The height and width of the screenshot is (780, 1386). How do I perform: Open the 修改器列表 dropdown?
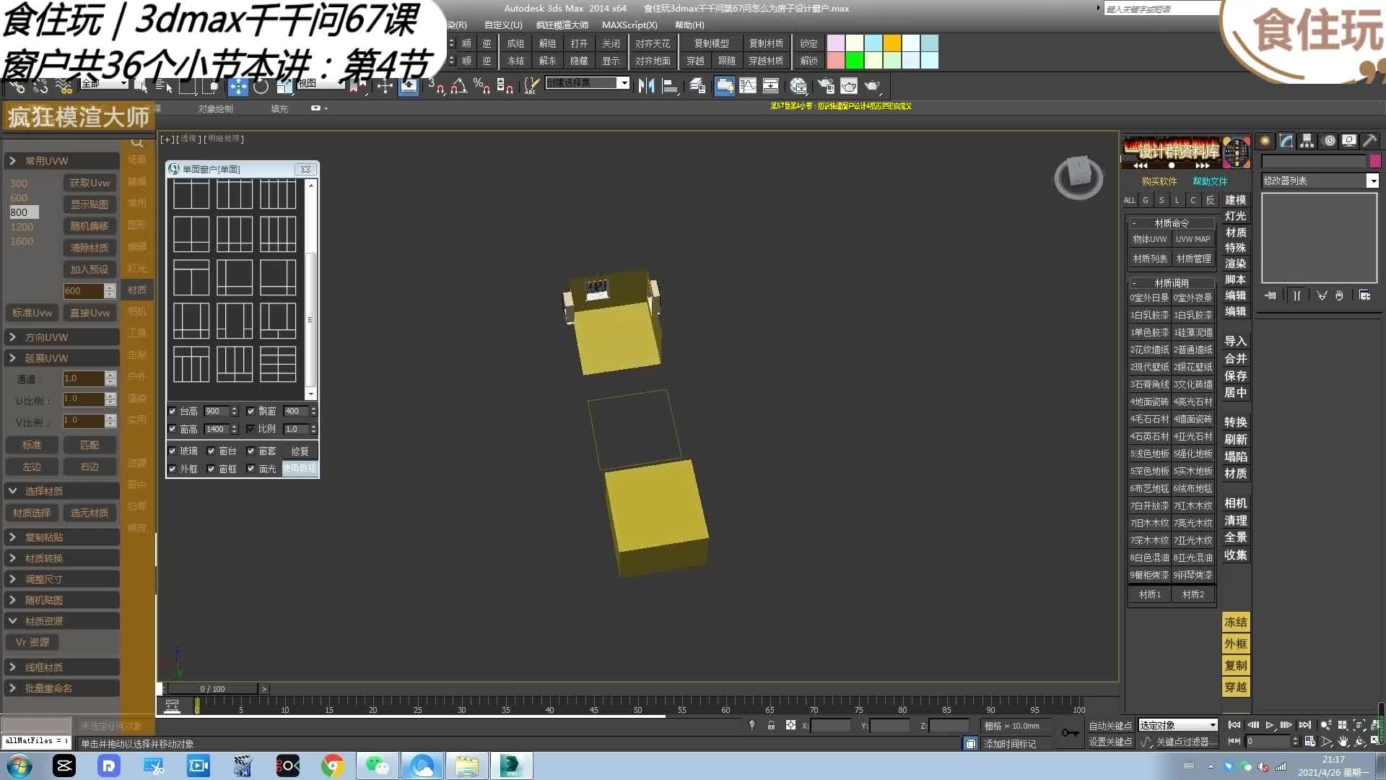pos(1372,181)
